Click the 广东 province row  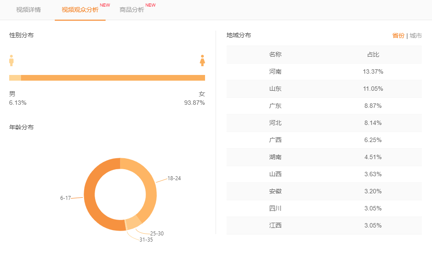324,106
